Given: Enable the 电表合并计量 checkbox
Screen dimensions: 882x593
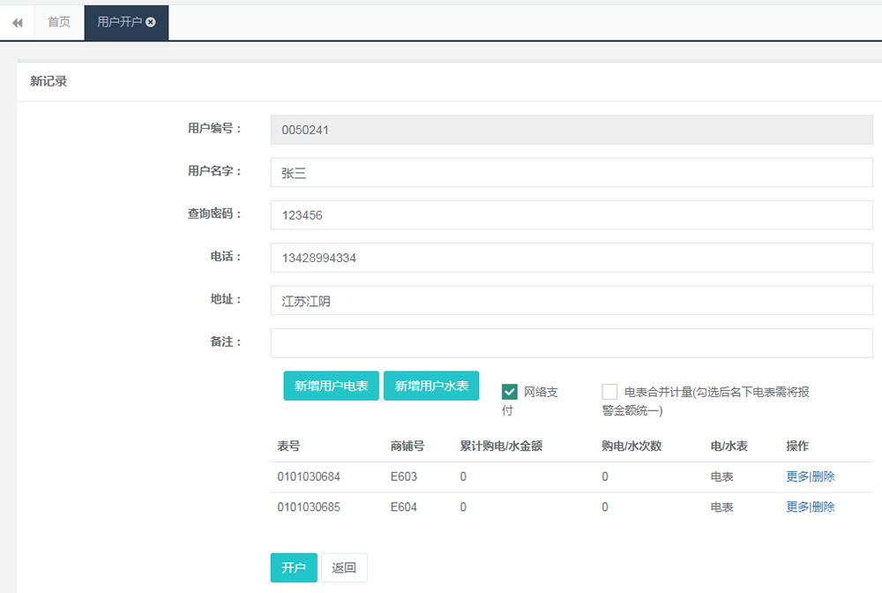Looking at the screenshot, I should pos(609,392).
